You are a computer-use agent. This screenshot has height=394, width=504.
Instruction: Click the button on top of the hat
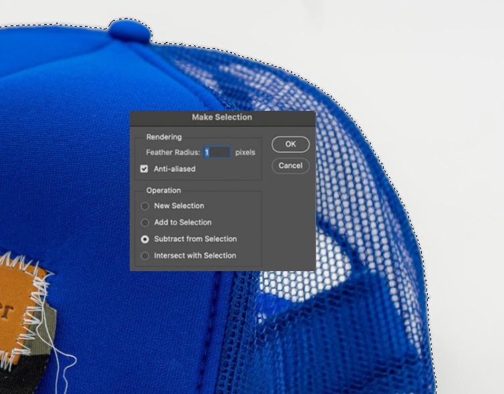(x=128, y=29)
